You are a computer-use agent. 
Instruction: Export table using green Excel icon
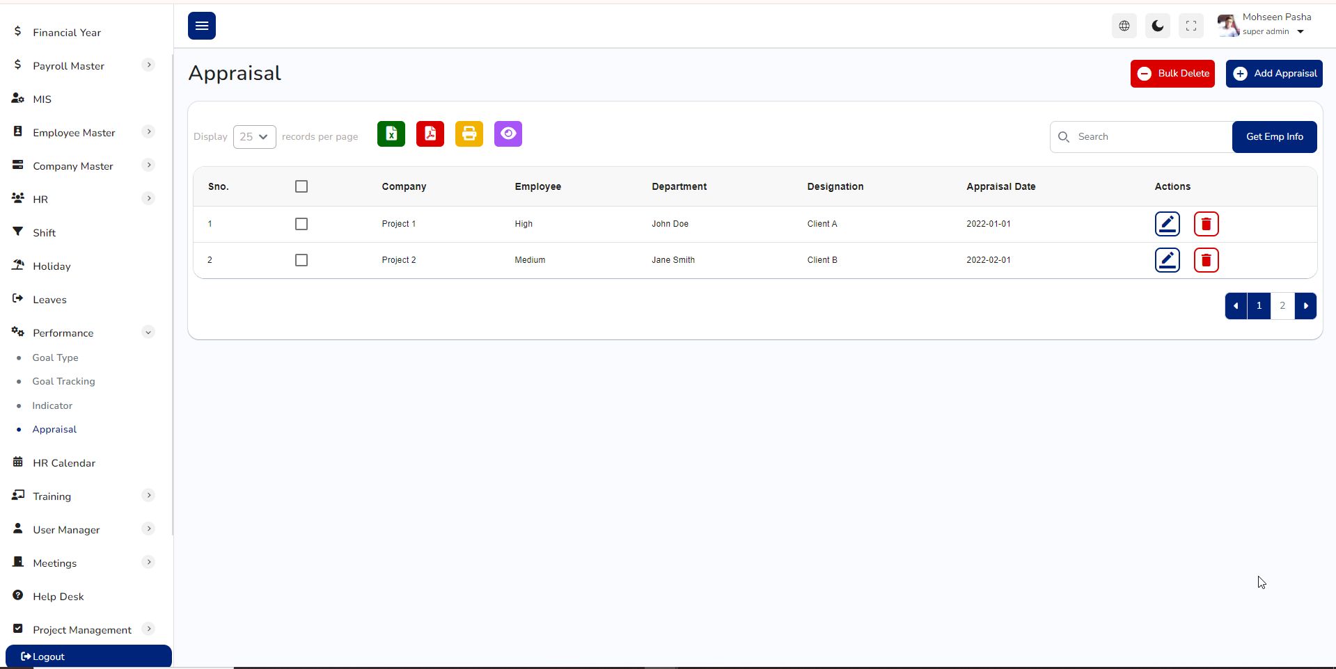(391, 134)
